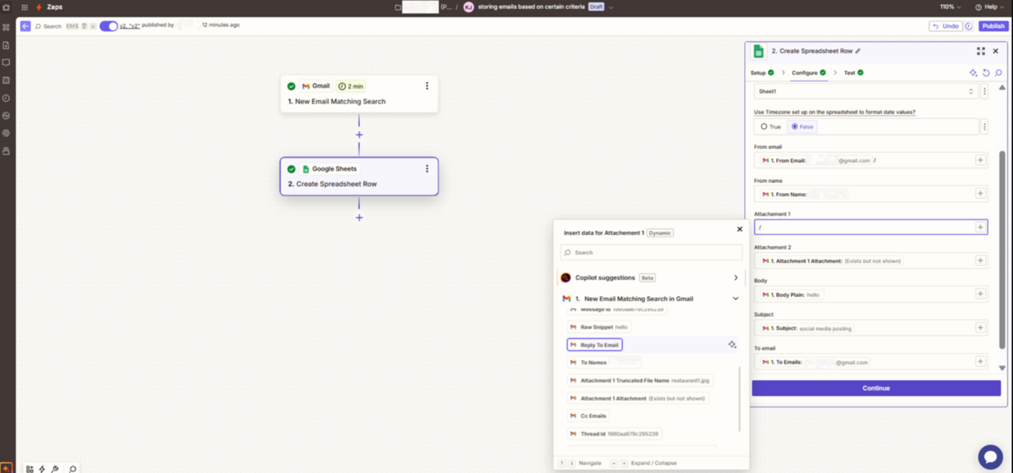Screen dimensions: 1013x473
Task: Click plus button in Body field
Action: point(980,294)
